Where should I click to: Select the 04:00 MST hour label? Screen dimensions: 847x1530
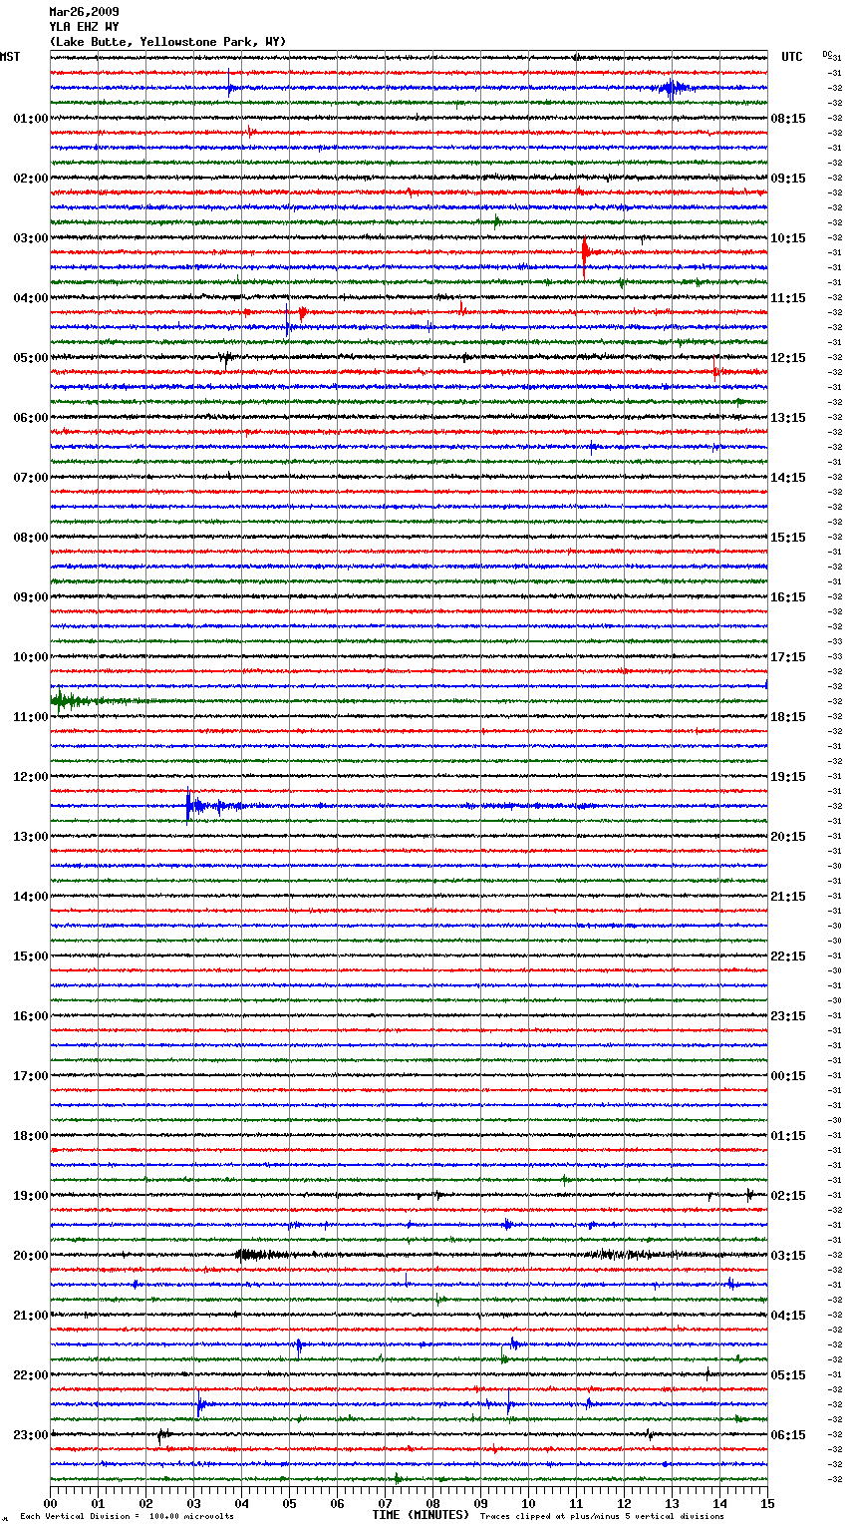31,298
